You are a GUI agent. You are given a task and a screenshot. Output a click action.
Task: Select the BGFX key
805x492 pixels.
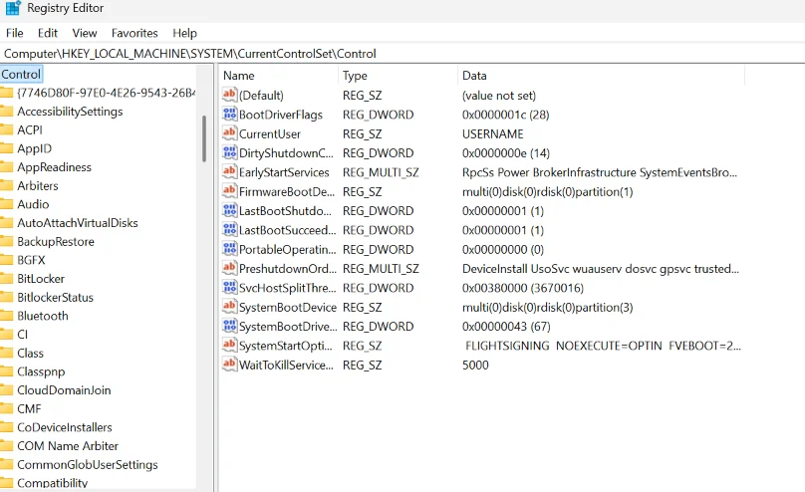[31, 260]
